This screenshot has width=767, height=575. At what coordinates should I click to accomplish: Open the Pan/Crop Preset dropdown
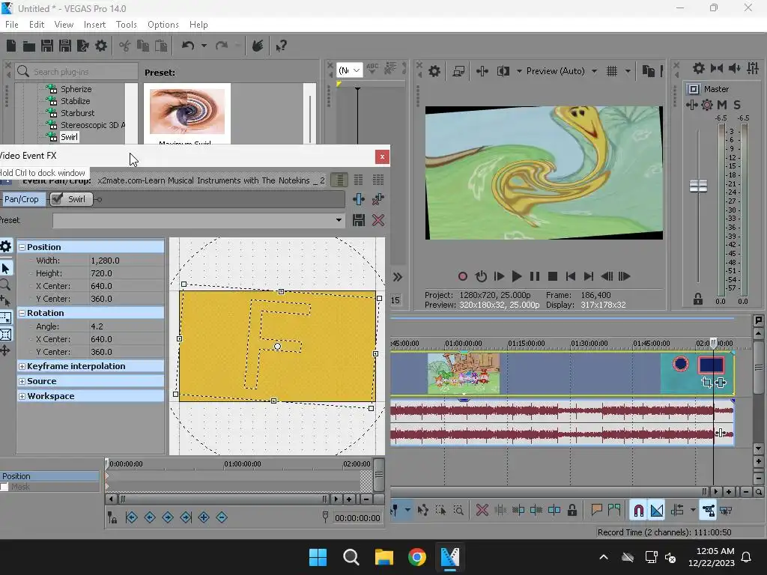(x=339, y=220)
